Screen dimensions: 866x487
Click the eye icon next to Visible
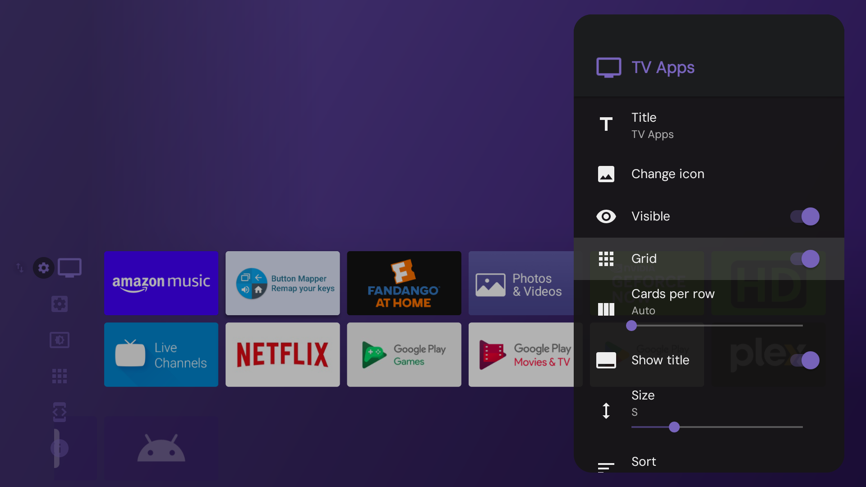point(606,216)
